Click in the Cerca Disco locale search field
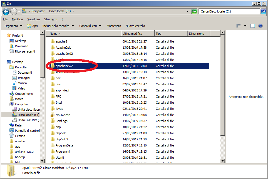Screen dimensions: 268x179 (229, 11)
